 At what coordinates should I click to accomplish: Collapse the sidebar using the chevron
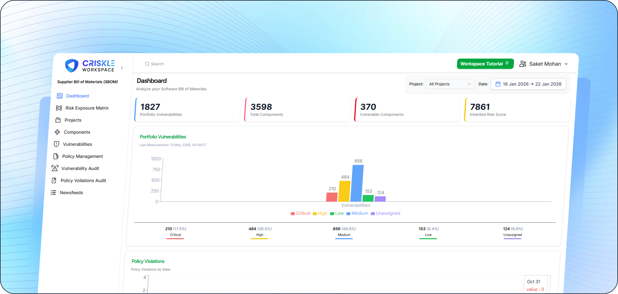tap(122, 68)
